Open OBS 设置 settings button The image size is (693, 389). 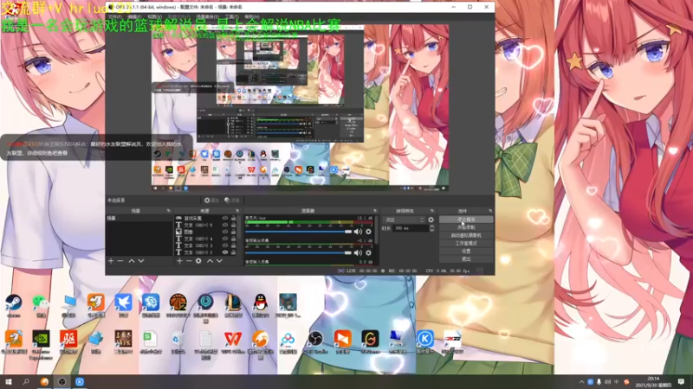pyautogui.click(x=466, y=252)
